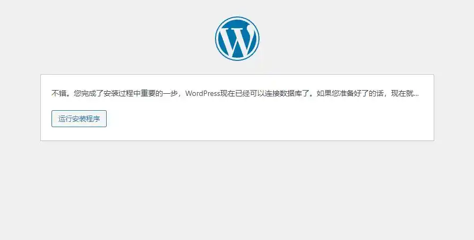
Task: Click the word WordPress in the message
Action: tap(203, 93)
